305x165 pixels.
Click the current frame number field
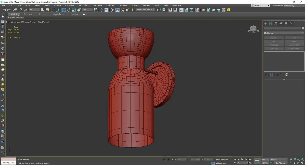pyautogui.click(x=242, y=163)
